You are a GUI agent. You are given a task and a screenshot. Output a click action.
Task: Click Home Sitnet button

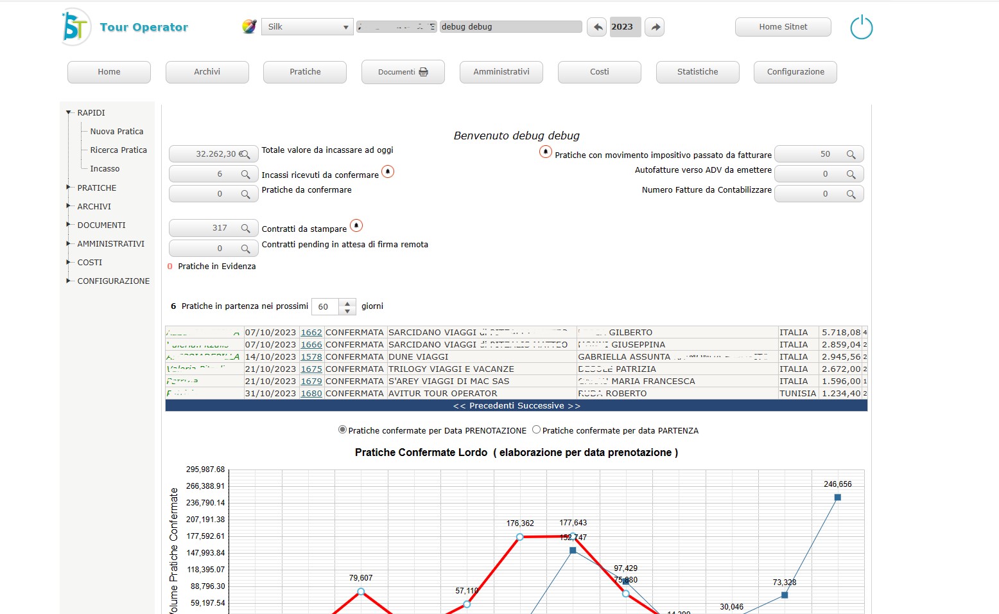[x=783, y=27]
